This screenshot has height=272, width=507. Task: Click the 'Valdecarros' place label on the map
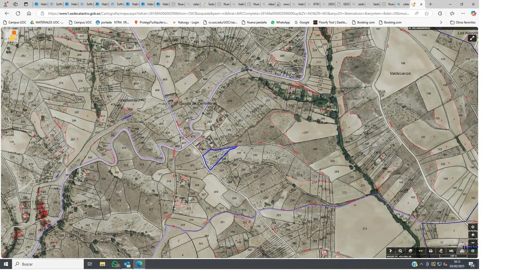pyautogui.click(x=400, y=74)
